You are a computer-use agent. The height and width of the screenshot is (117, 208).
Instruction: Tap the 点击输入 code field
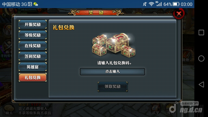(x=112, y=72)
